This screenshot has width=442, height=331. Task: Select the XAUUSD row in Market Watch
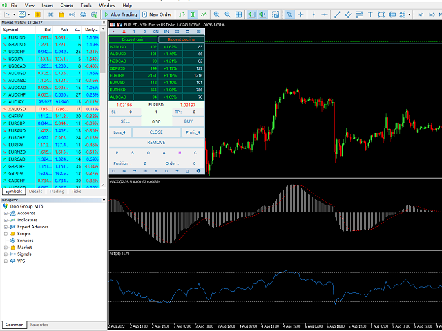click(x=50, y=109)
